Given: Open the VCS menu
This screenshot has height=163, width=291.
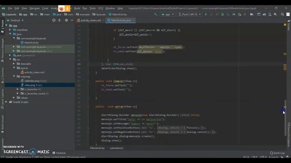Looking at the screenshot, I should click(x=100, y=8).
